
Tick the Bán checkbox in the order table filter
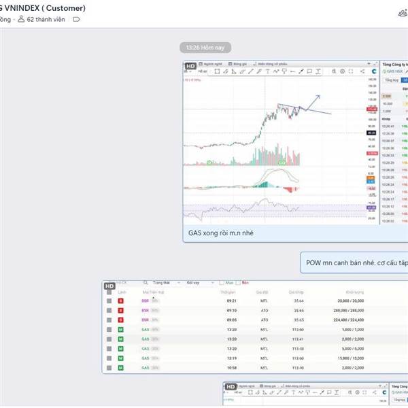[238, 283]
